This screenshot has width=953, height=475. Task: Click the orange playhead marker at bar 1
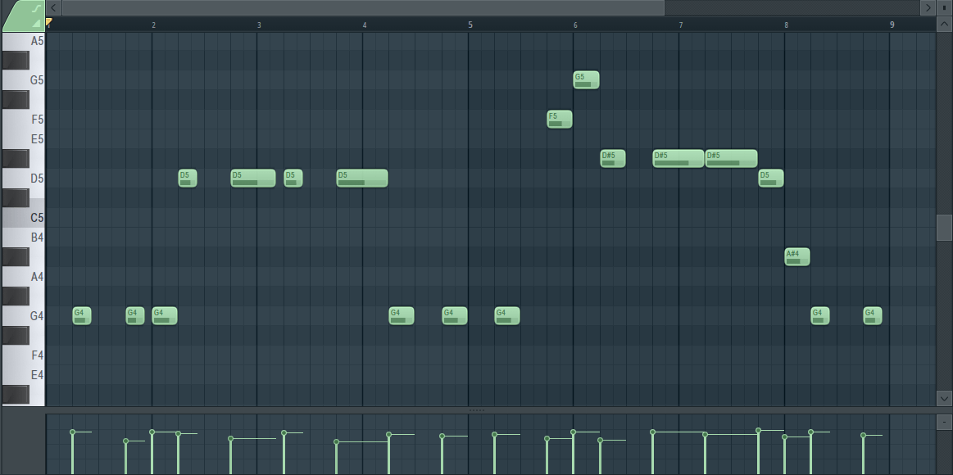49,22
